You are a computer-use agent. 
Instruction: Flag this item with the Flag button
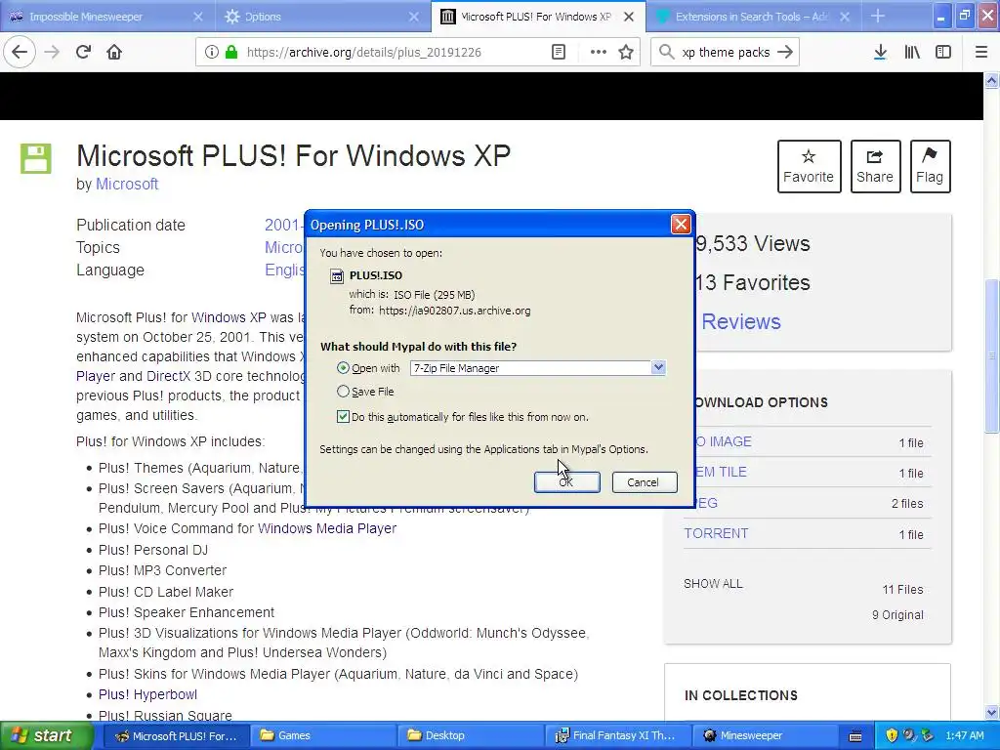pyautogui.click(x=930, y=166)
